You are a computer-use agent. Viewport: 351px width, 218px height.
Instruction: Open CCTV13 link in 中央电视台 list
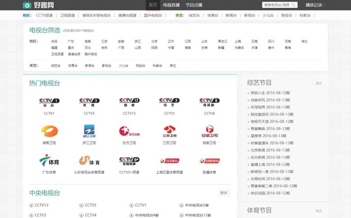pos(41,205)
